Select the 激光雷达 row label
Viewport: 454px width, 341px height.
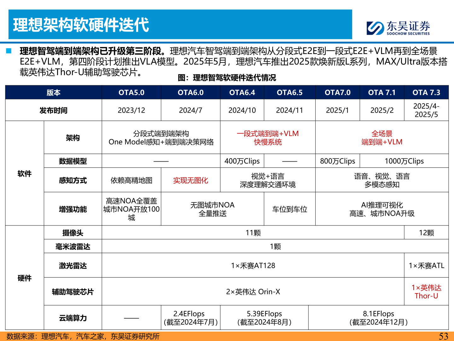73,266
